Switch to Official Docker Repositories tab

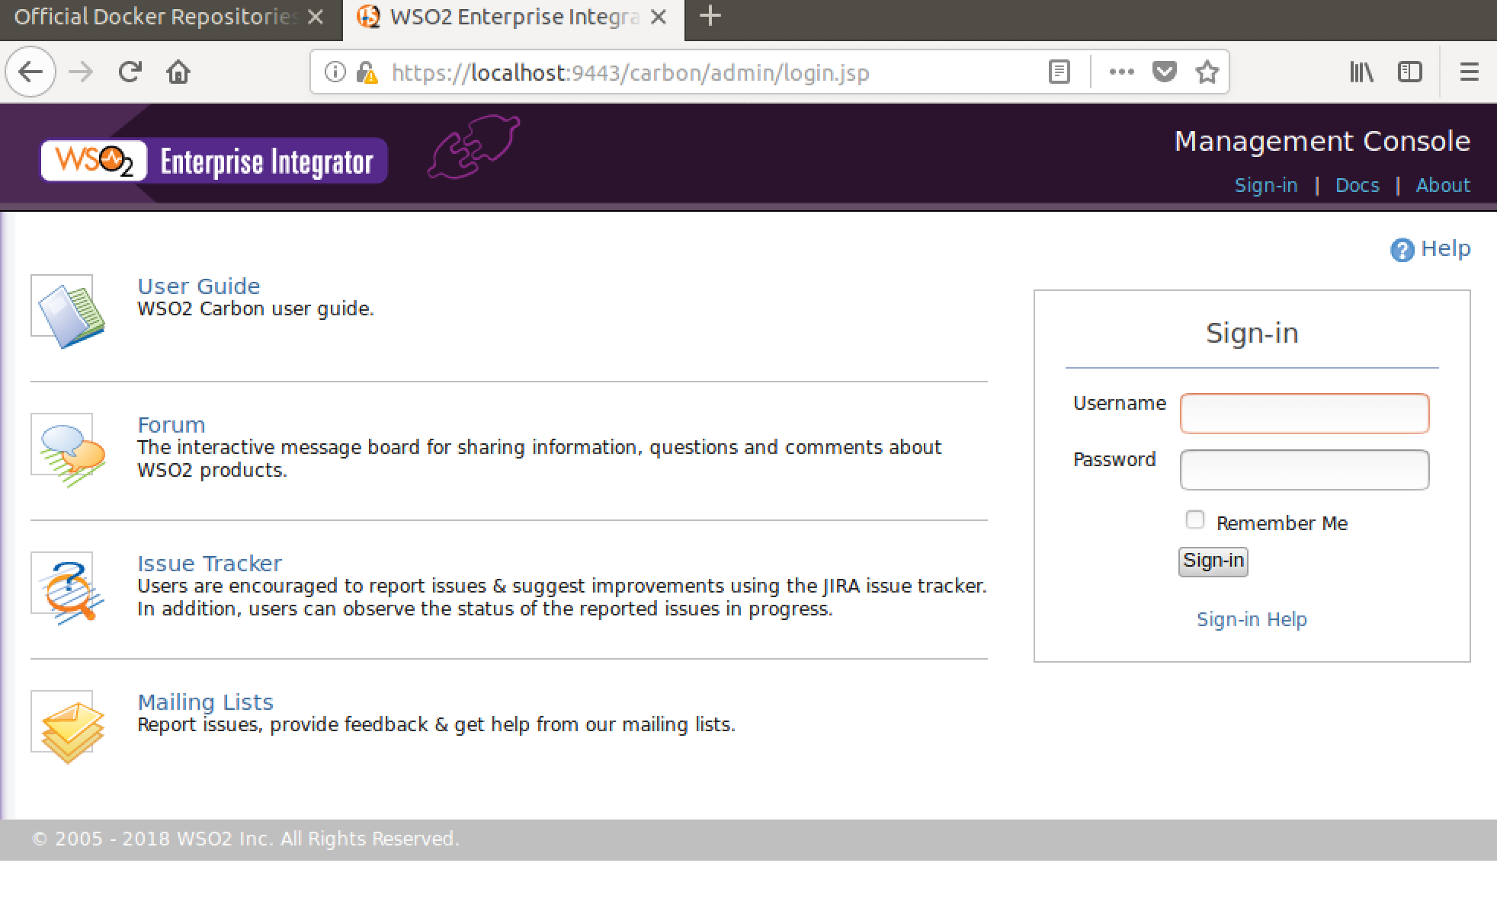click(x=156, y=17)
